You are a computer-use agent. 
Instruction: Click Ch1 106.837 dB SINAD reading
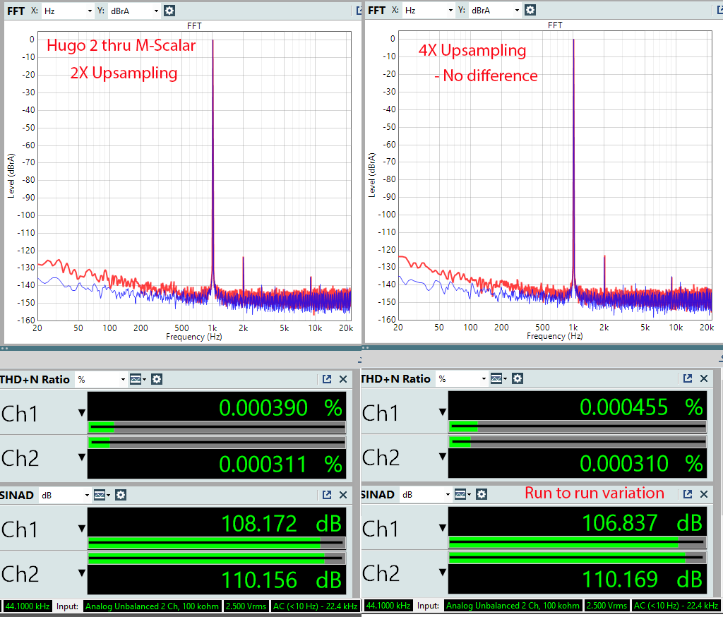coord(642,523)
